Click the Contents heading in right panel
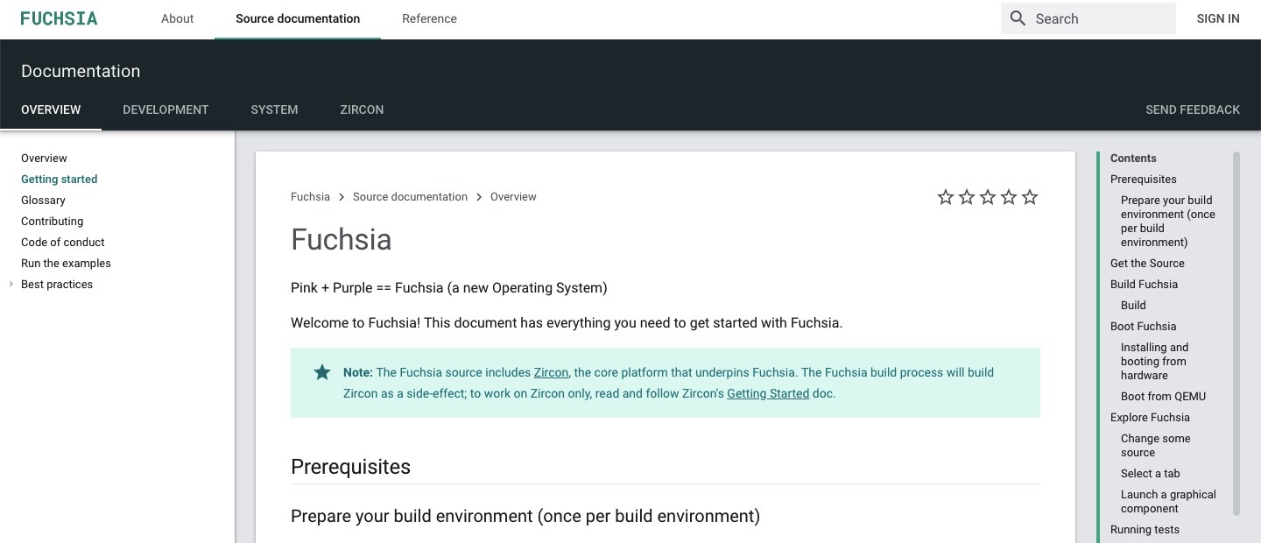1261x543 pixels. point(1133,159)
